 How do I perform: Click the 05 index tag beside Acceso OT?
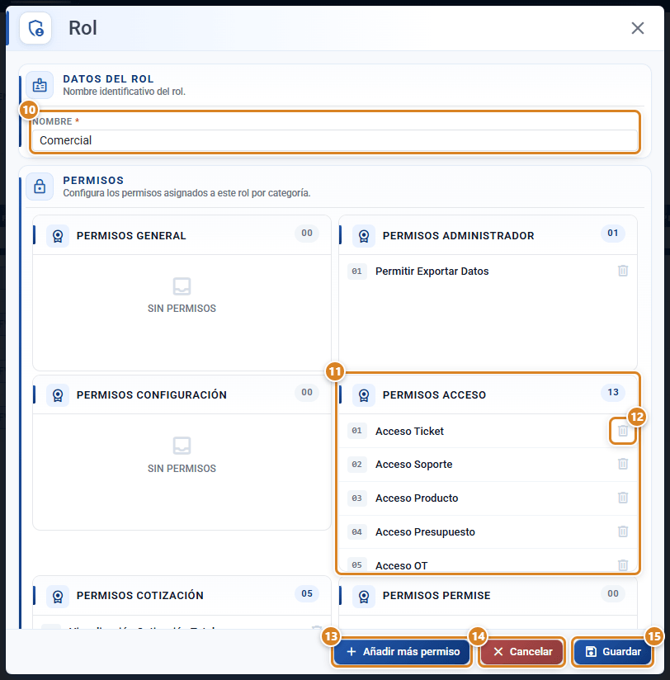(357, 565)
